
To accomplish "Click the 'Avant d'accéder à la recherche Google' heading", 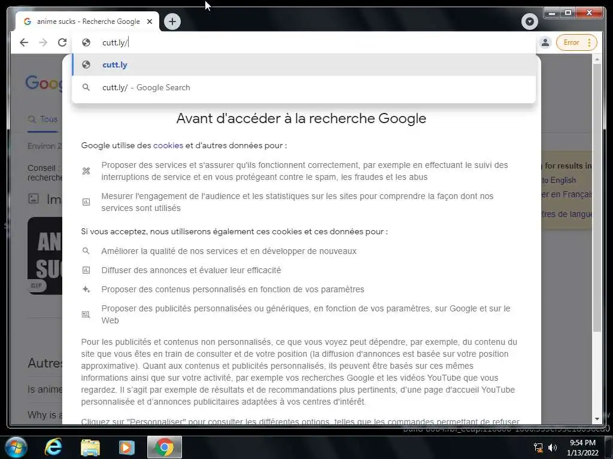I will (301, 118).
